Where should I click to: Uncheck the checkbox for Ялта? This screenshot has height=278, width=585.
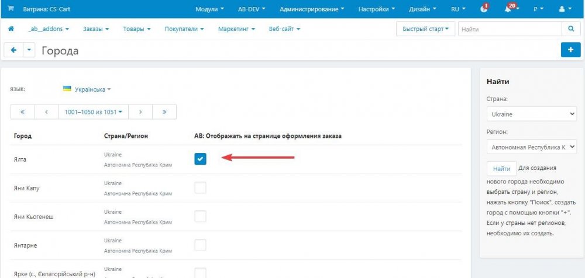click(x=200, y=158)
